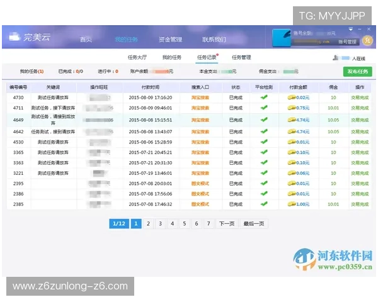Click the user avatar picture in header
378x302 pixels.
(x=282, y=38)
